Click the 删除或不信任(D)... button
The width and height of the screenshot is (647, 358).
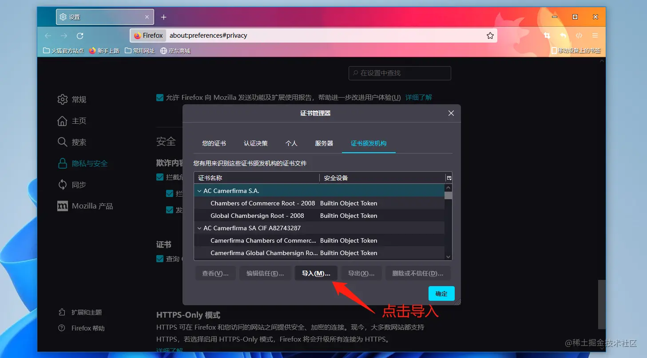pos(418,273)
